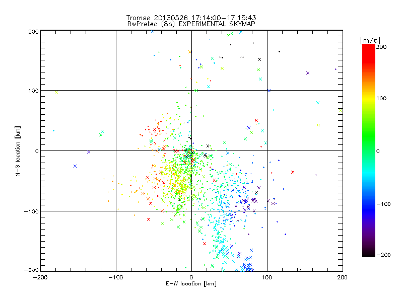Click the y-axis tick label "-100"

pyautogui.click(x=31, y=211)
